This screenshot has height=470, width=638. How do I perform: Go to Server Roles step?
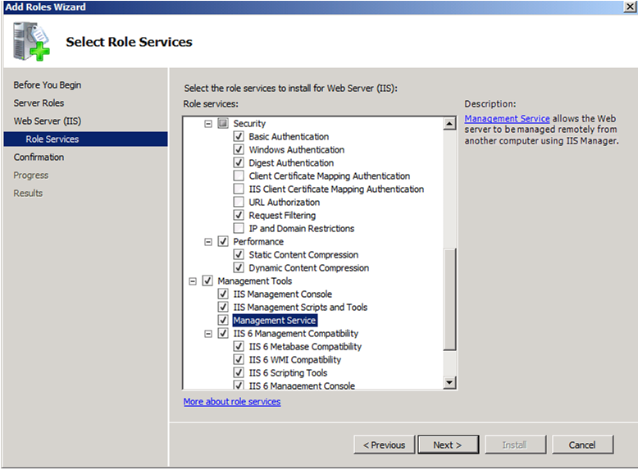click(x=39, y=103)
